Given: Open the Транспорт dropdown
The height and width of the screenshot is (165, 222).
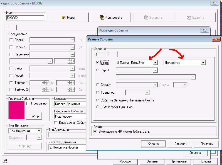Looking at the screenshot, I should point(137,93).
